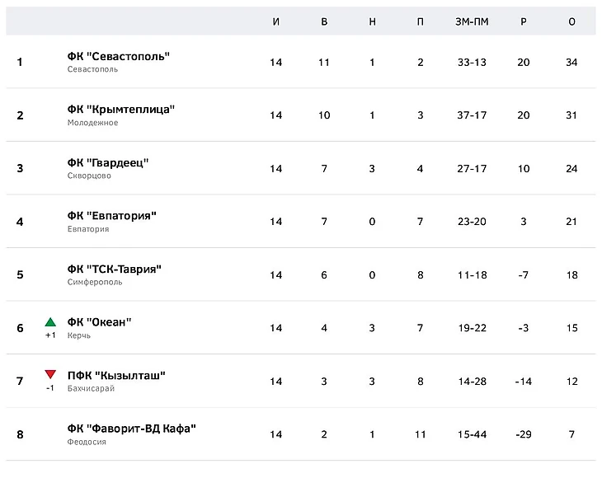Go to the ФК "Евпатория" team entry

click(x=112, y=216)
